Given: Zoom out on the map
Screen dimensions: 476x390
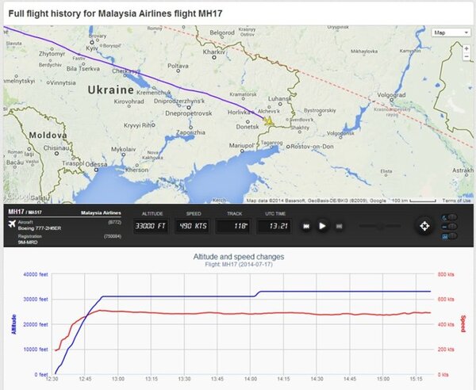Looking at the screenshot, I should point(466,60).
